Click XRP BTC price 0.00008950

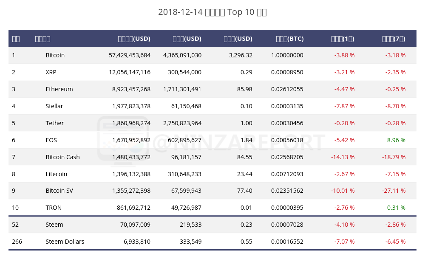pyautogui.click(x=287, y=72)
